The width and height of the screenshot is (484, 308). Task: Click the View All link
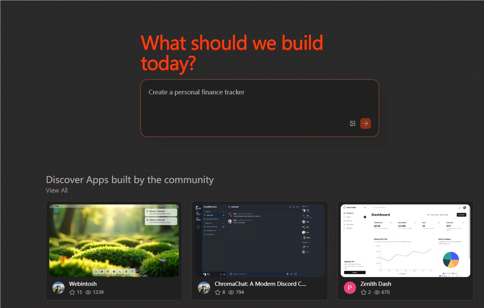click(x=57, y=190)
